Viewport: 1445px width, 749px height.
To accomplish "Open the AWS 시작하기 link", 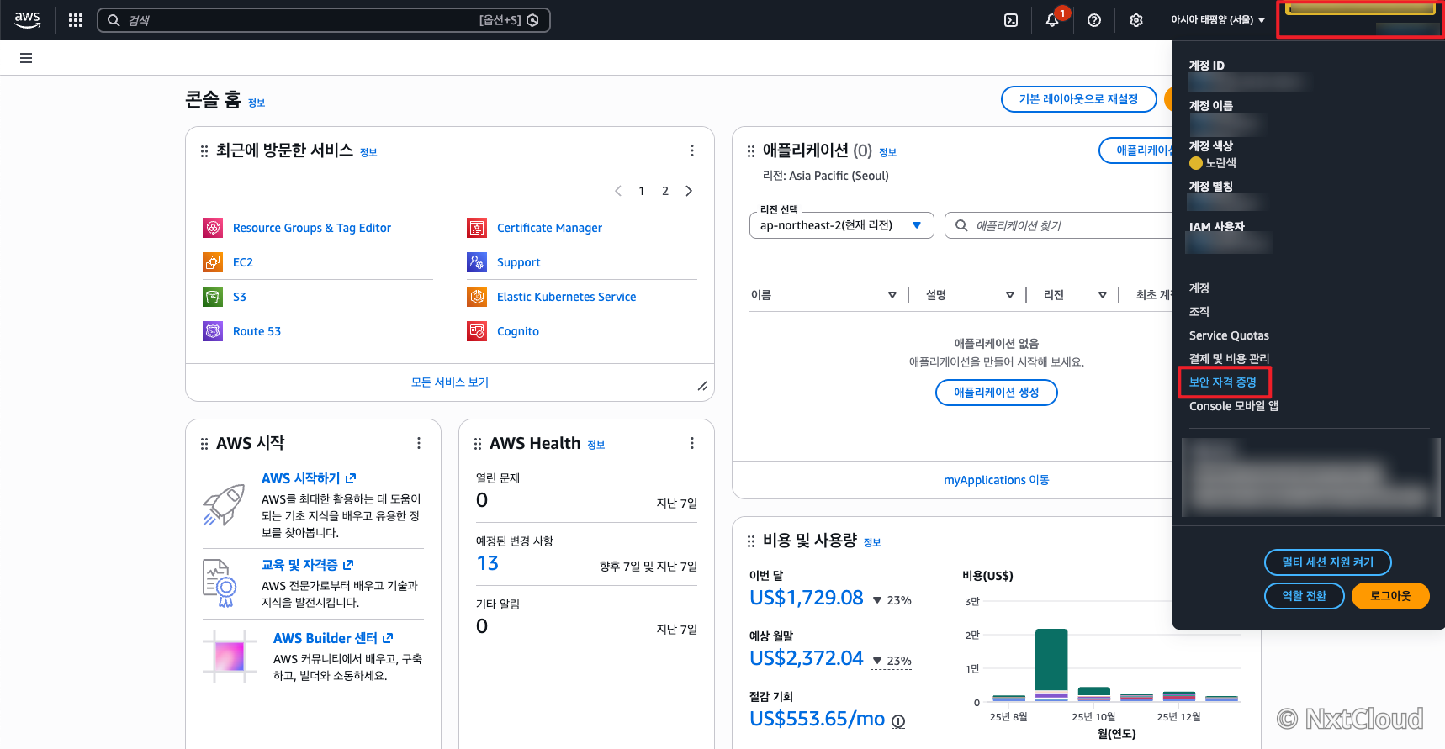I will pyautogui.click(x=309, y=478).
